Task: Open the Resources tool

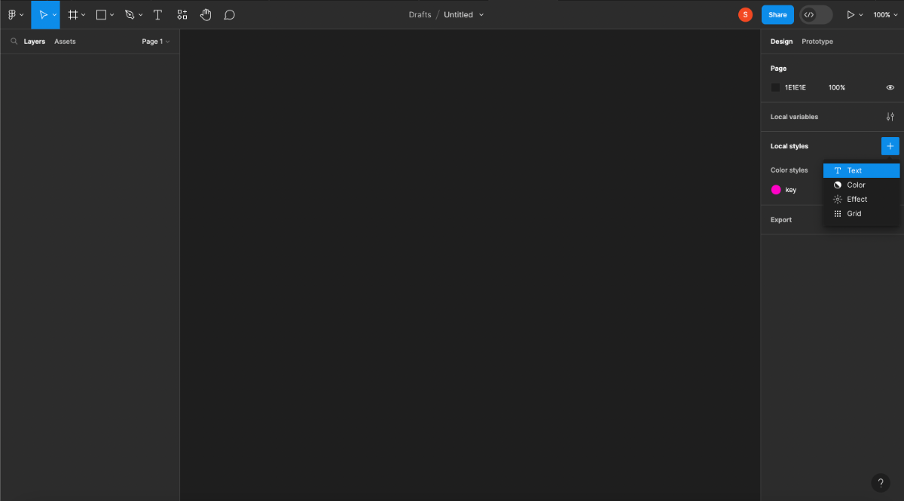Action: pyautogui.click(x=182, y=14)
